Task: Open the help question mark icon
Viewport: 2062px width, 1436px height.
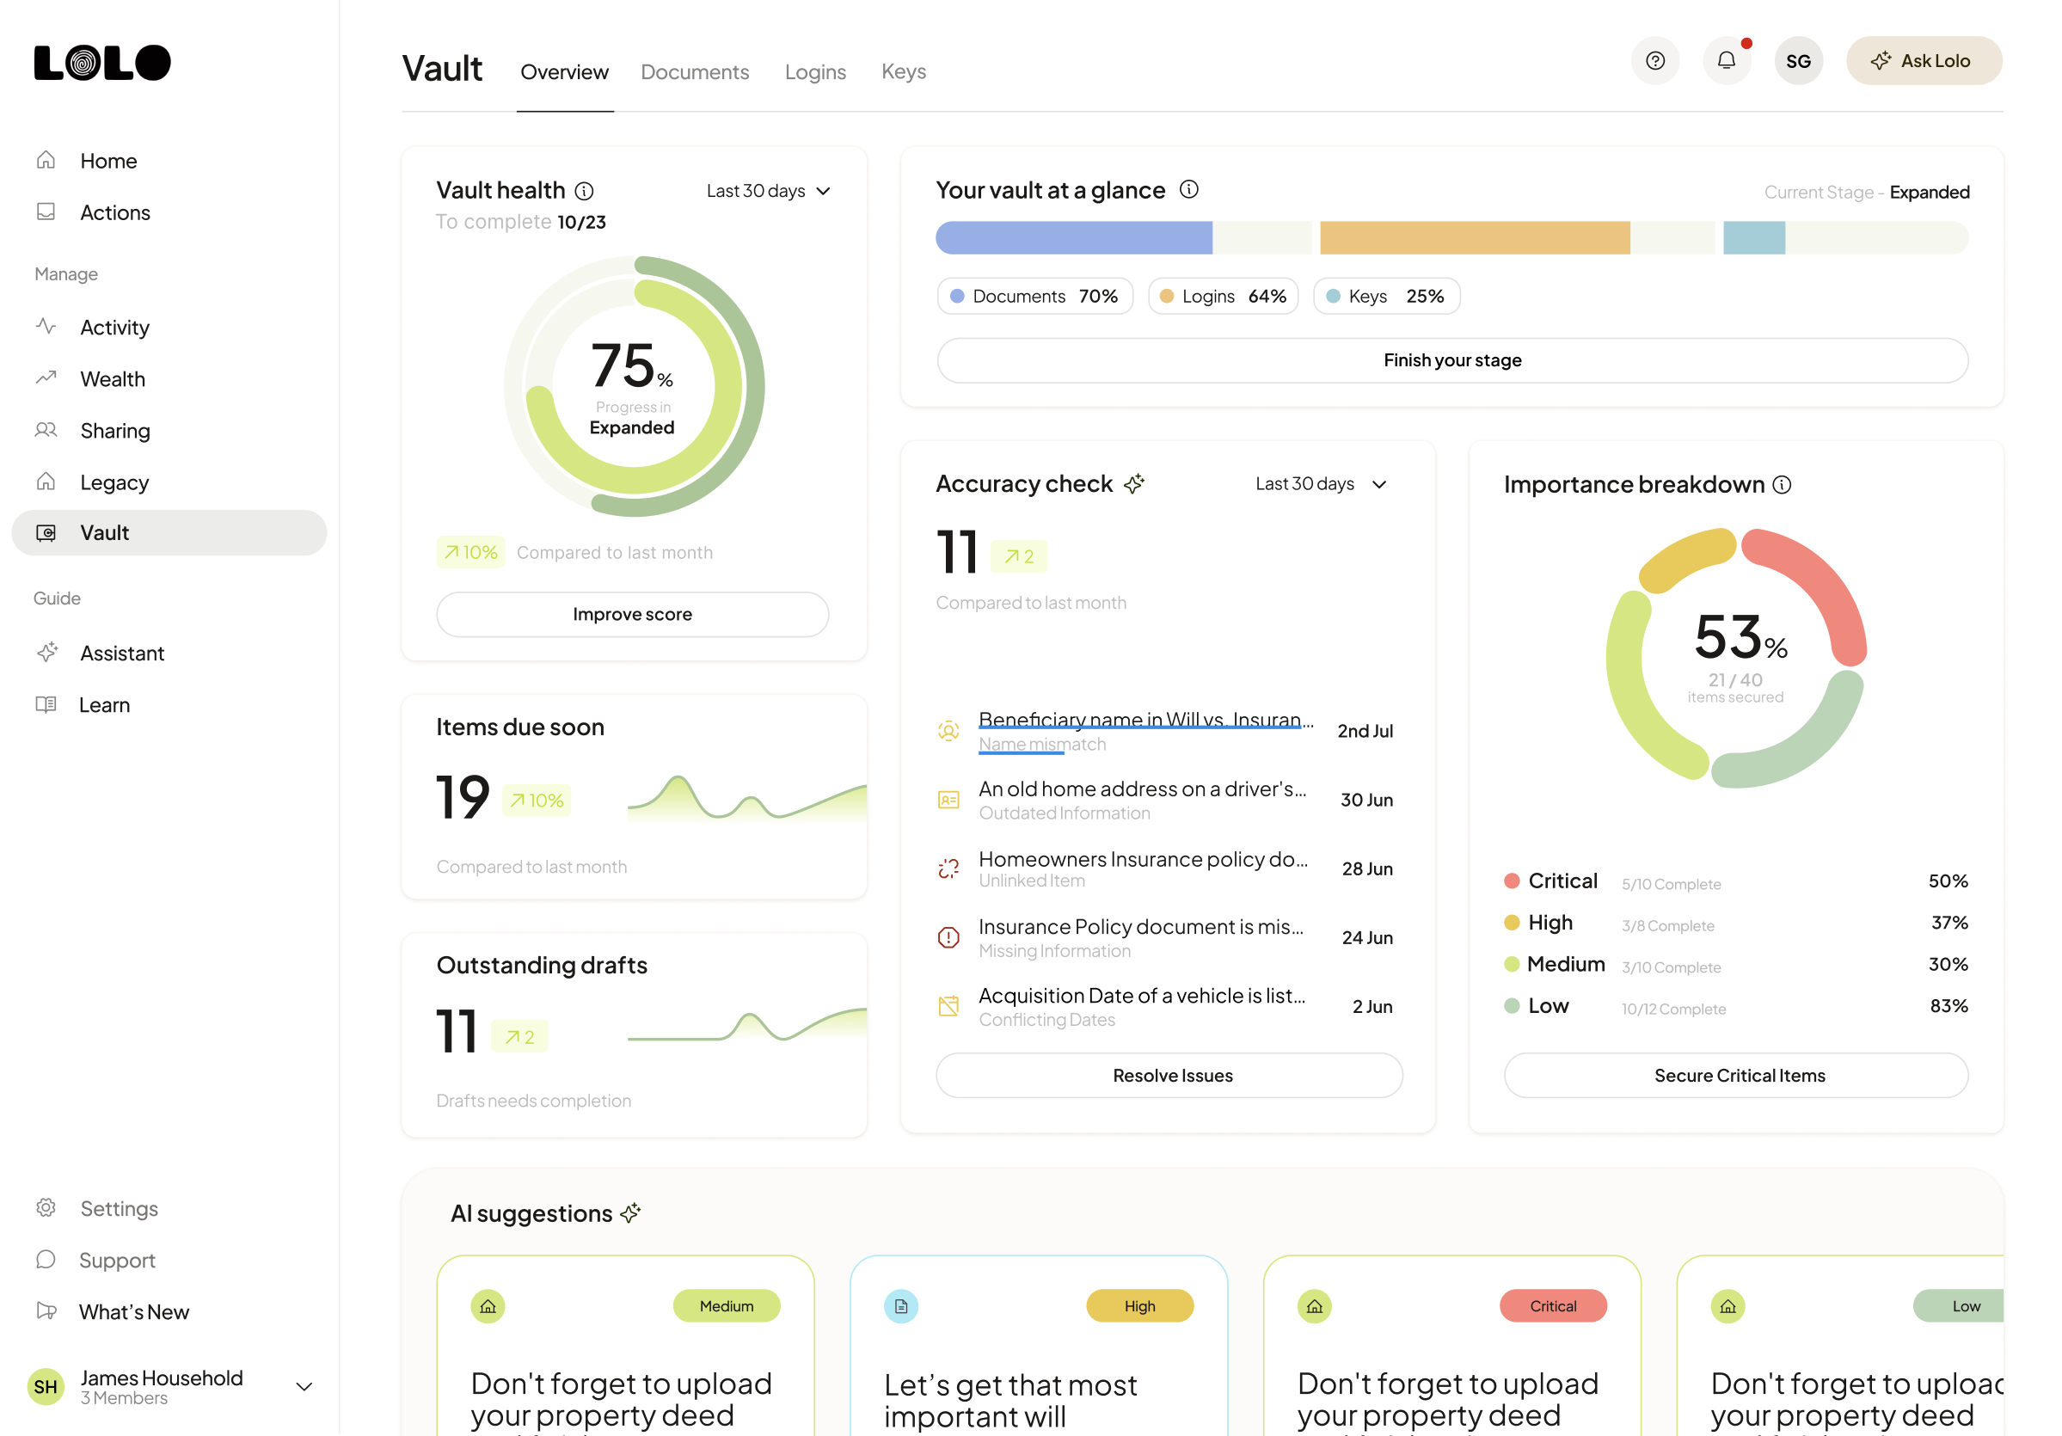Action: pyautogui.click(x=1655, y=60)
